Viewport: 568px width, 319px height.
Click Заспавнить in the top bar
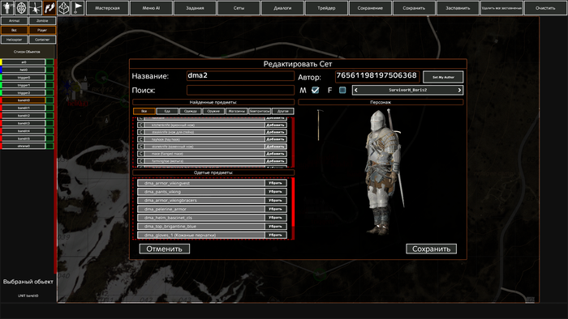[x=458, y=8]
